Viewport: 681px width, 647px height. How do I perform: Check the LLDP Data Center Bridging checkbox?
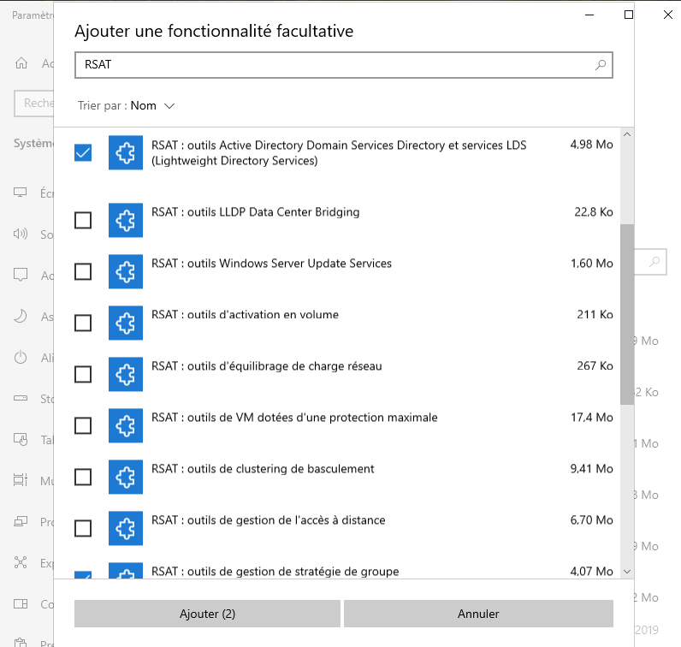click(x=83, y=221)
